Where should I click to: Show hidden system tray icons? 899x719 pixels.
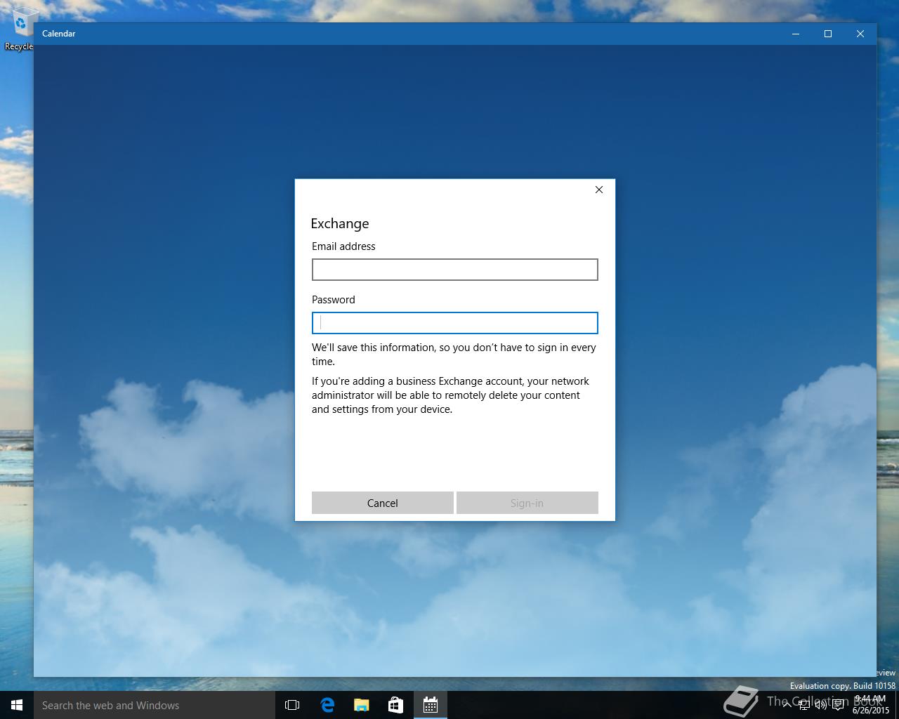[x=787, y=705]
